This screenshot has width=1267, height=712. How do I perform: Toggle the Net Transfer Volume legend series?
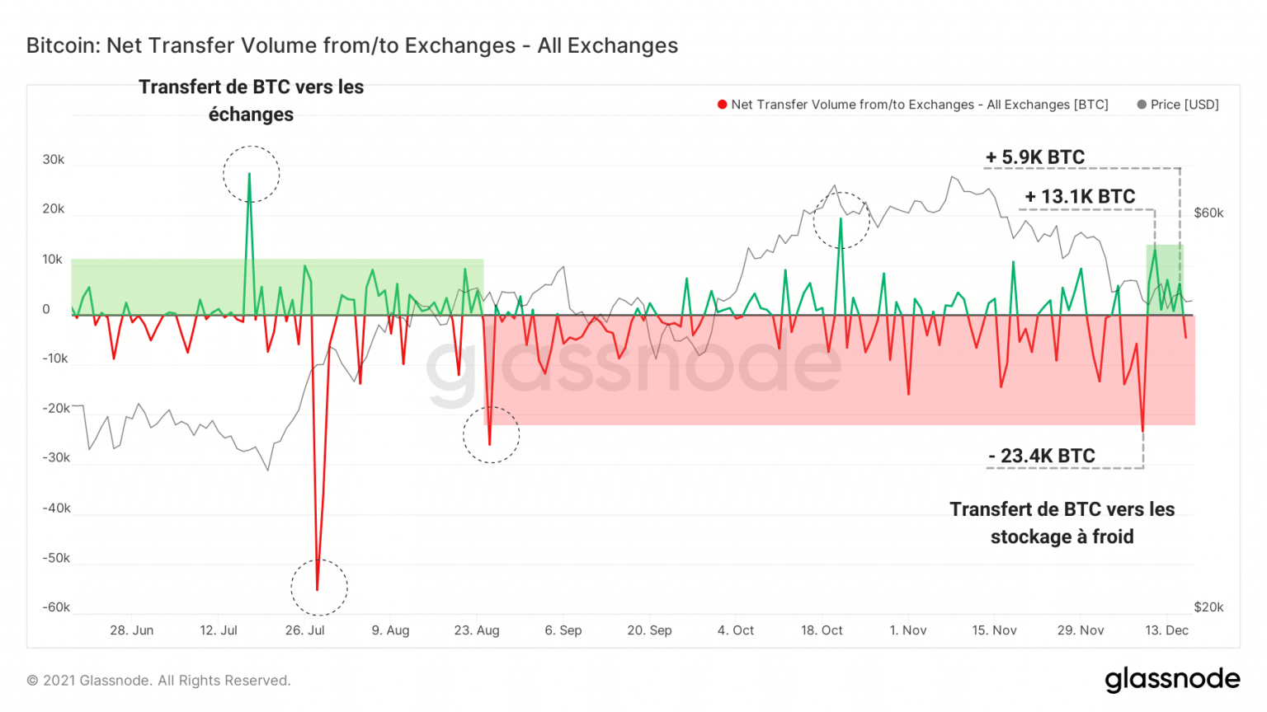pyautogui.click(x=919, y=105)
